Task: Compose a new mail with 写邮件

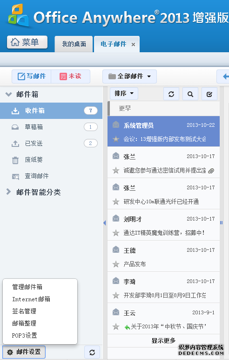Action: point(32,76)
